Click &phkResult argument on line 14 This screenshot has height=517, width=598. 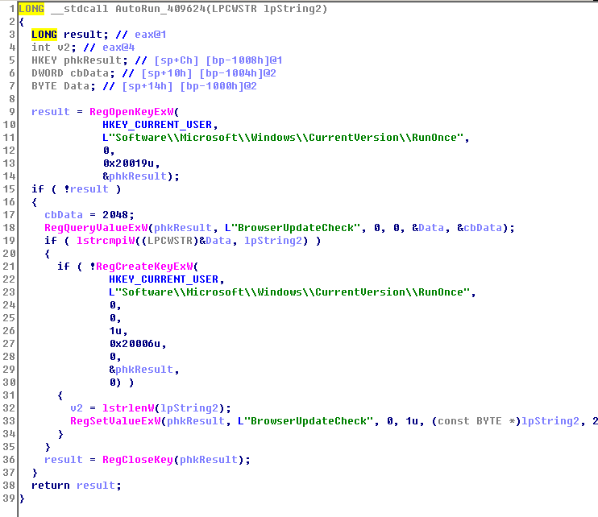(x=135, y=176)
